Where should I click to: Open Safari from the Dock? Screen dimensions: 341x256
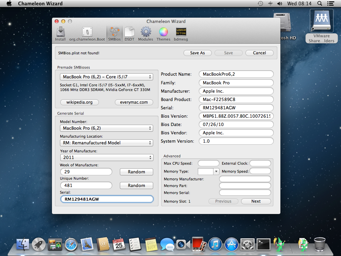pos(71,244)
